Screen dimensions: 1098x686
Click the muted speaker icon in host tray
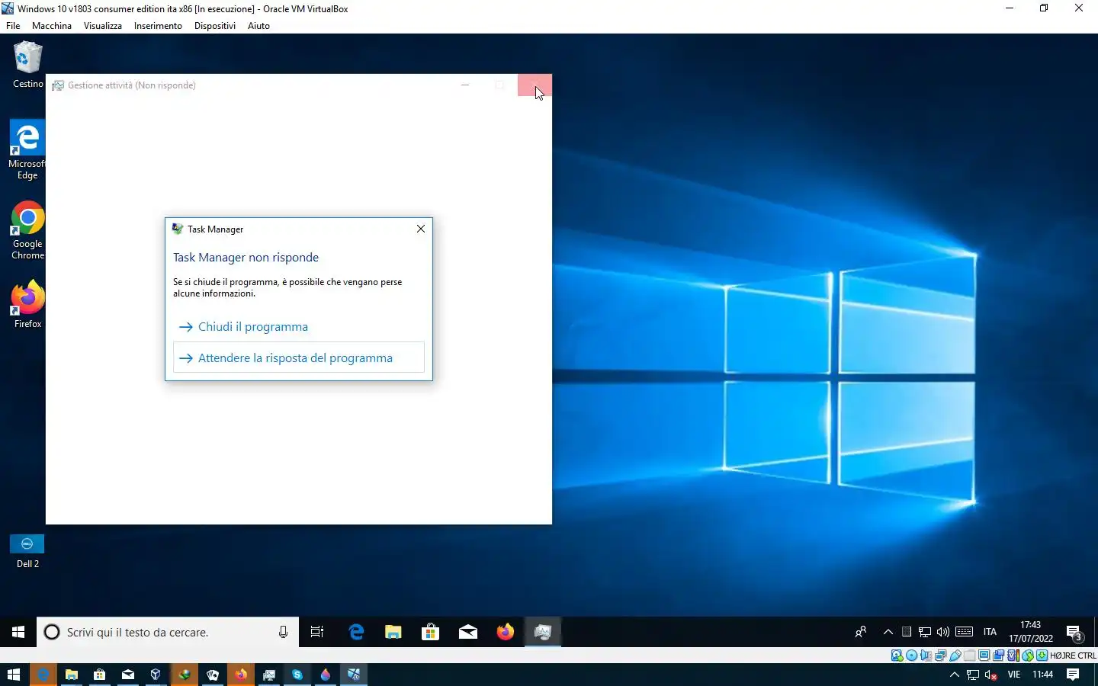[x=991, y=675]
